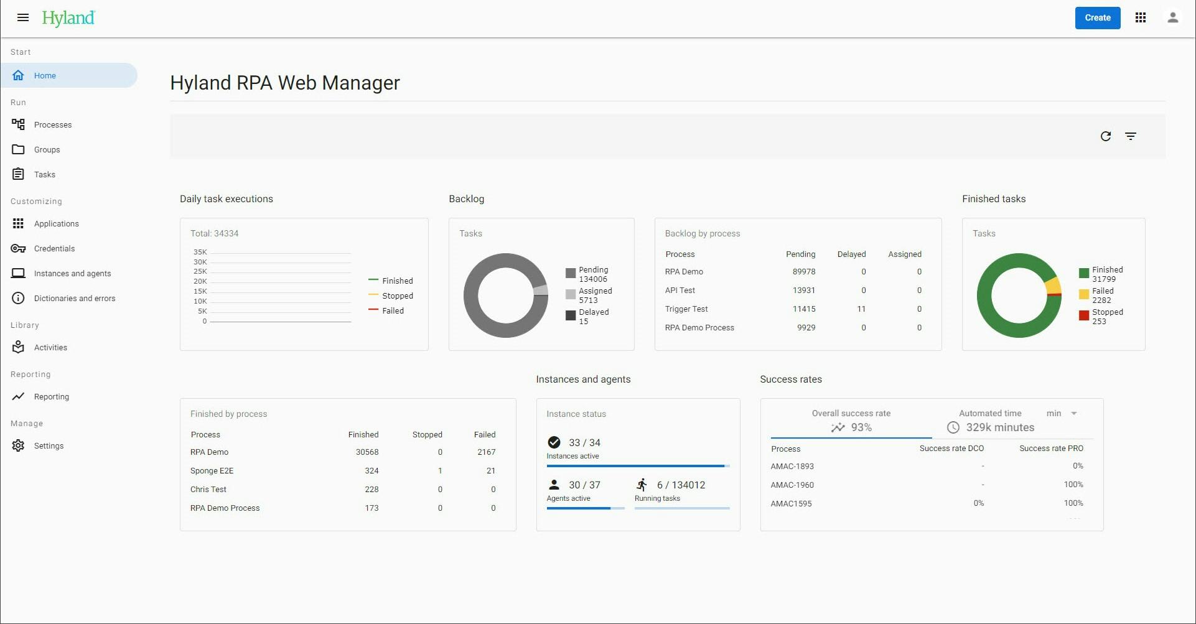Open the hamburger navigation menu
This screenshot has height=624, width=1196.
(23, 17)
